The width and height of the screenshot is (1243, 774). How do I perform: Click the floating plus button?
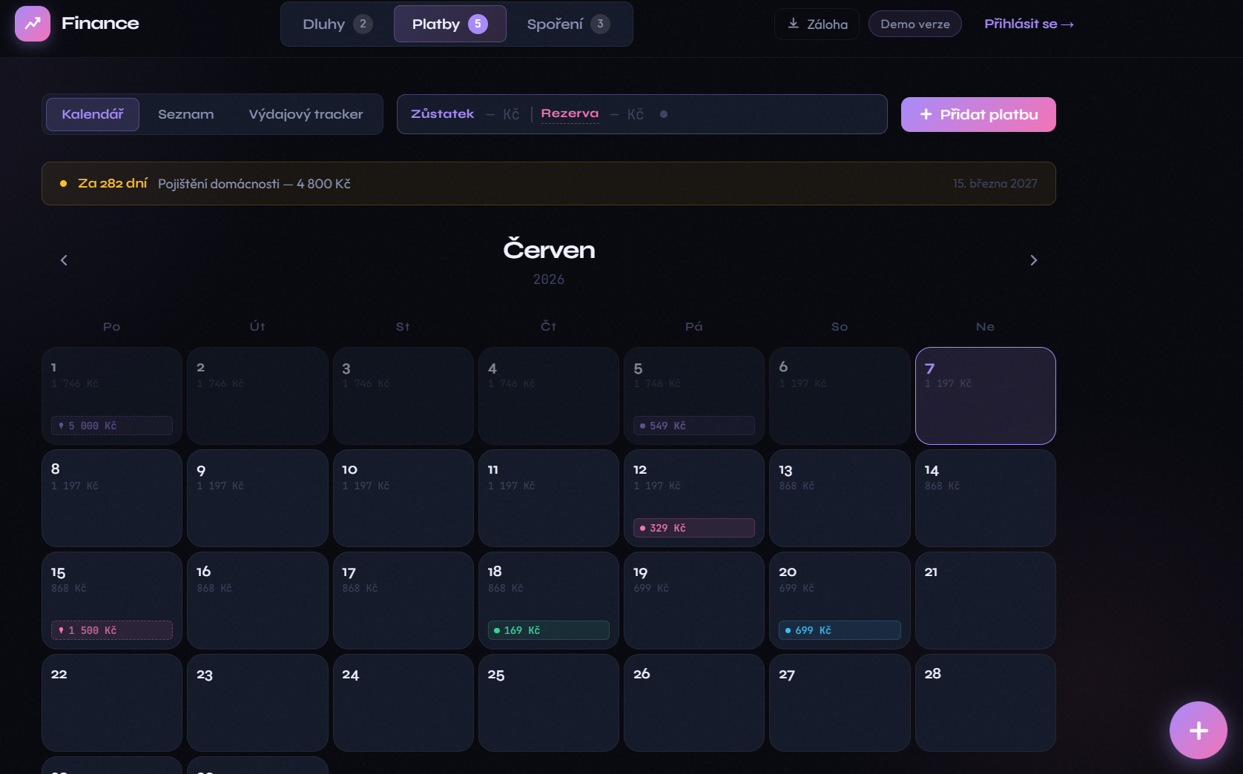[1199, 730]
